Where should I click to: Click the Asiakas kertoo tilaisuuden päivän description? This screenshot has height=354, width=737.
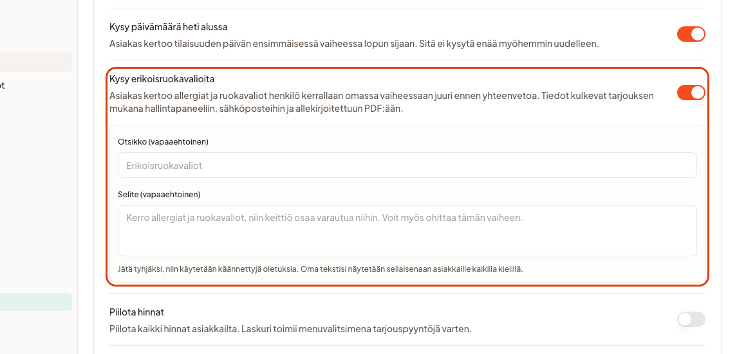point(354,44)
